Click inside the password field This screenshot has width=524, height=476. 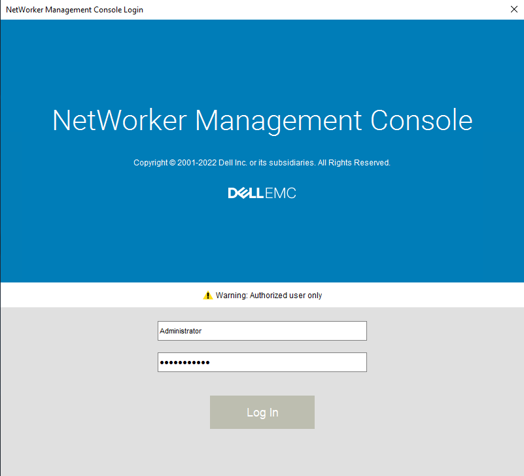(262, 362)
